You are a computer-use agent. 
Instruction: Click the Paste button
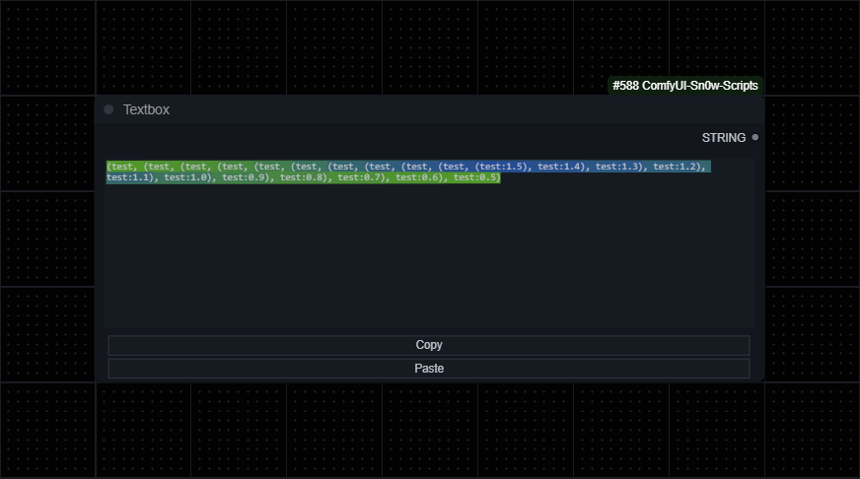(x=428, y=369)
